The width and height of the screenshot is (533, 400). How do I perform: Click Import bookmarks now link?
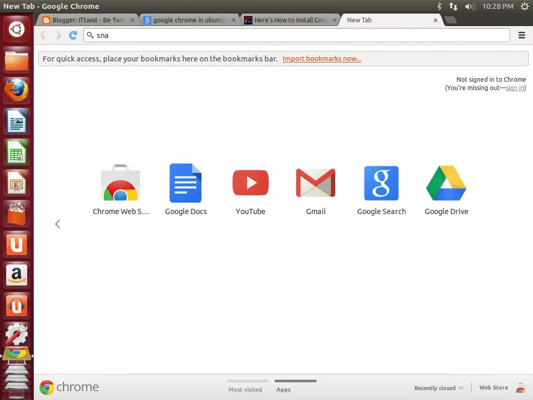(x=322, y=58)
